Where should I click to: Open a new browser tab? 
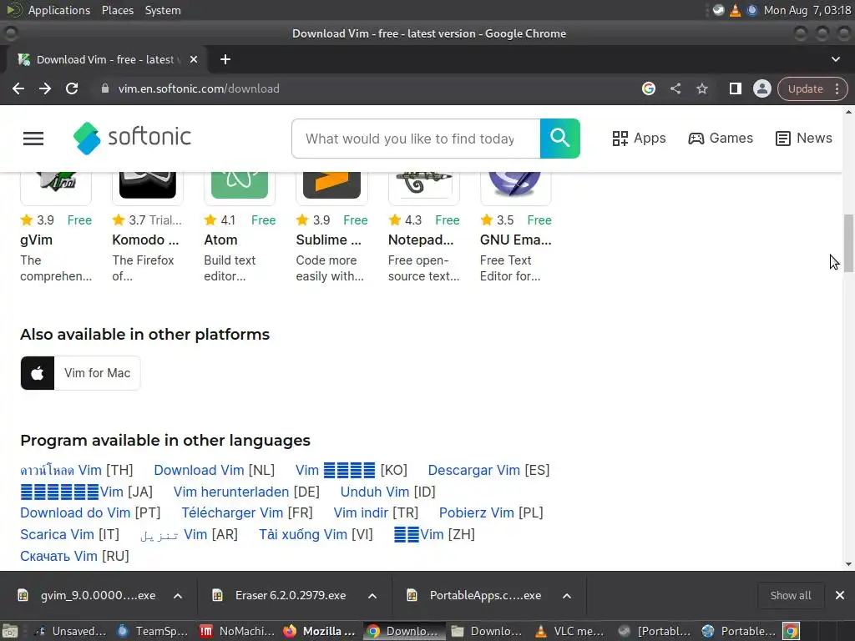point(225,59)
